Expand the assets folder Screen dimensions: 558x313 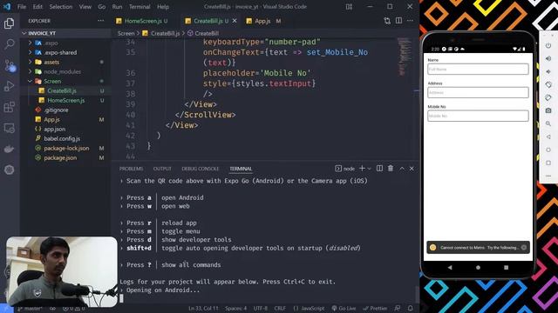tap(31, 62)
